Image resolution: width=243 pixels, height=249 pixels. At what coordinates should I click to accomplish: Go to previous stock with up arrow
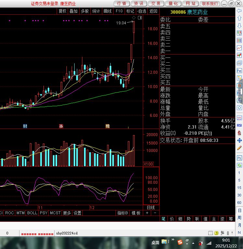tap(239, 18)
